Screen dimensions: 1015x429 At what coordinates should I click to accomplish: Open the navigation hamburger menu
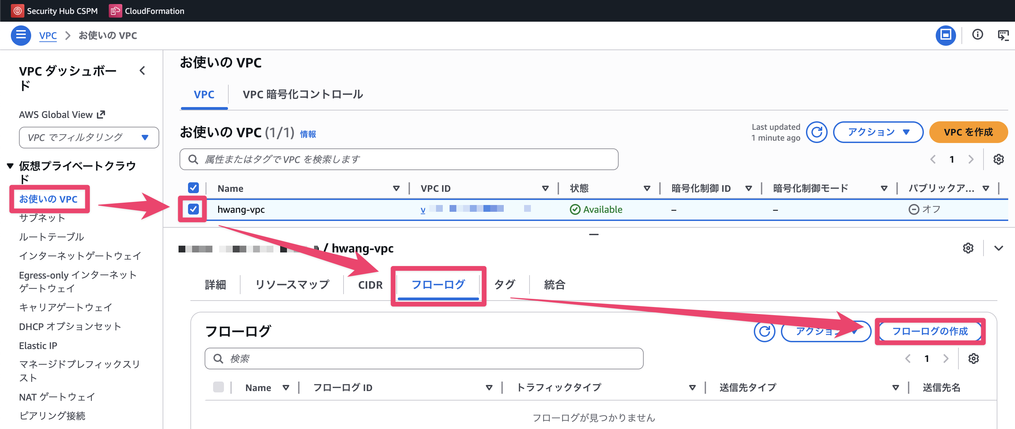(20, 35)
